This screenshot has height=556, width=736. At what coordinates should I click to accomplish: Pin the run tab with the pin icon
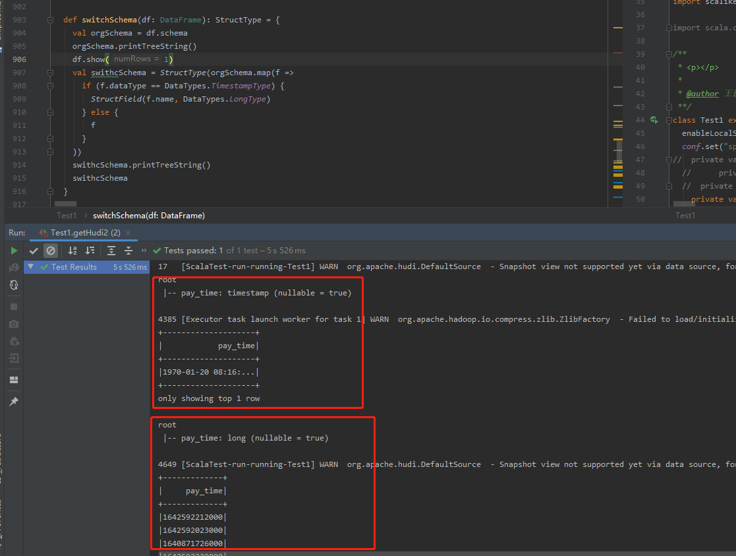(14, 402)
